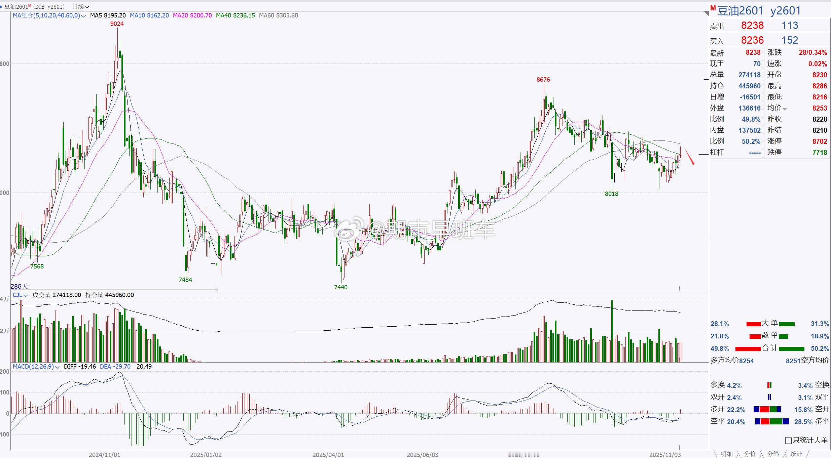Click the 9024 high price marker
The image size is (831, 458).
coord(117,24)
